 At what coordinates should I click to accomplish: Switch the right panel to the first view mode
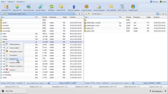tap(157, 14)
